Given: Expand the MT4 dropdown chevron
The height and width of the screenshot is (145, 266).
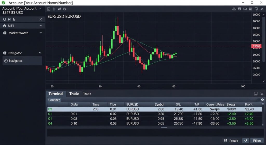Looking at the screenshot, I should (41, 26).
